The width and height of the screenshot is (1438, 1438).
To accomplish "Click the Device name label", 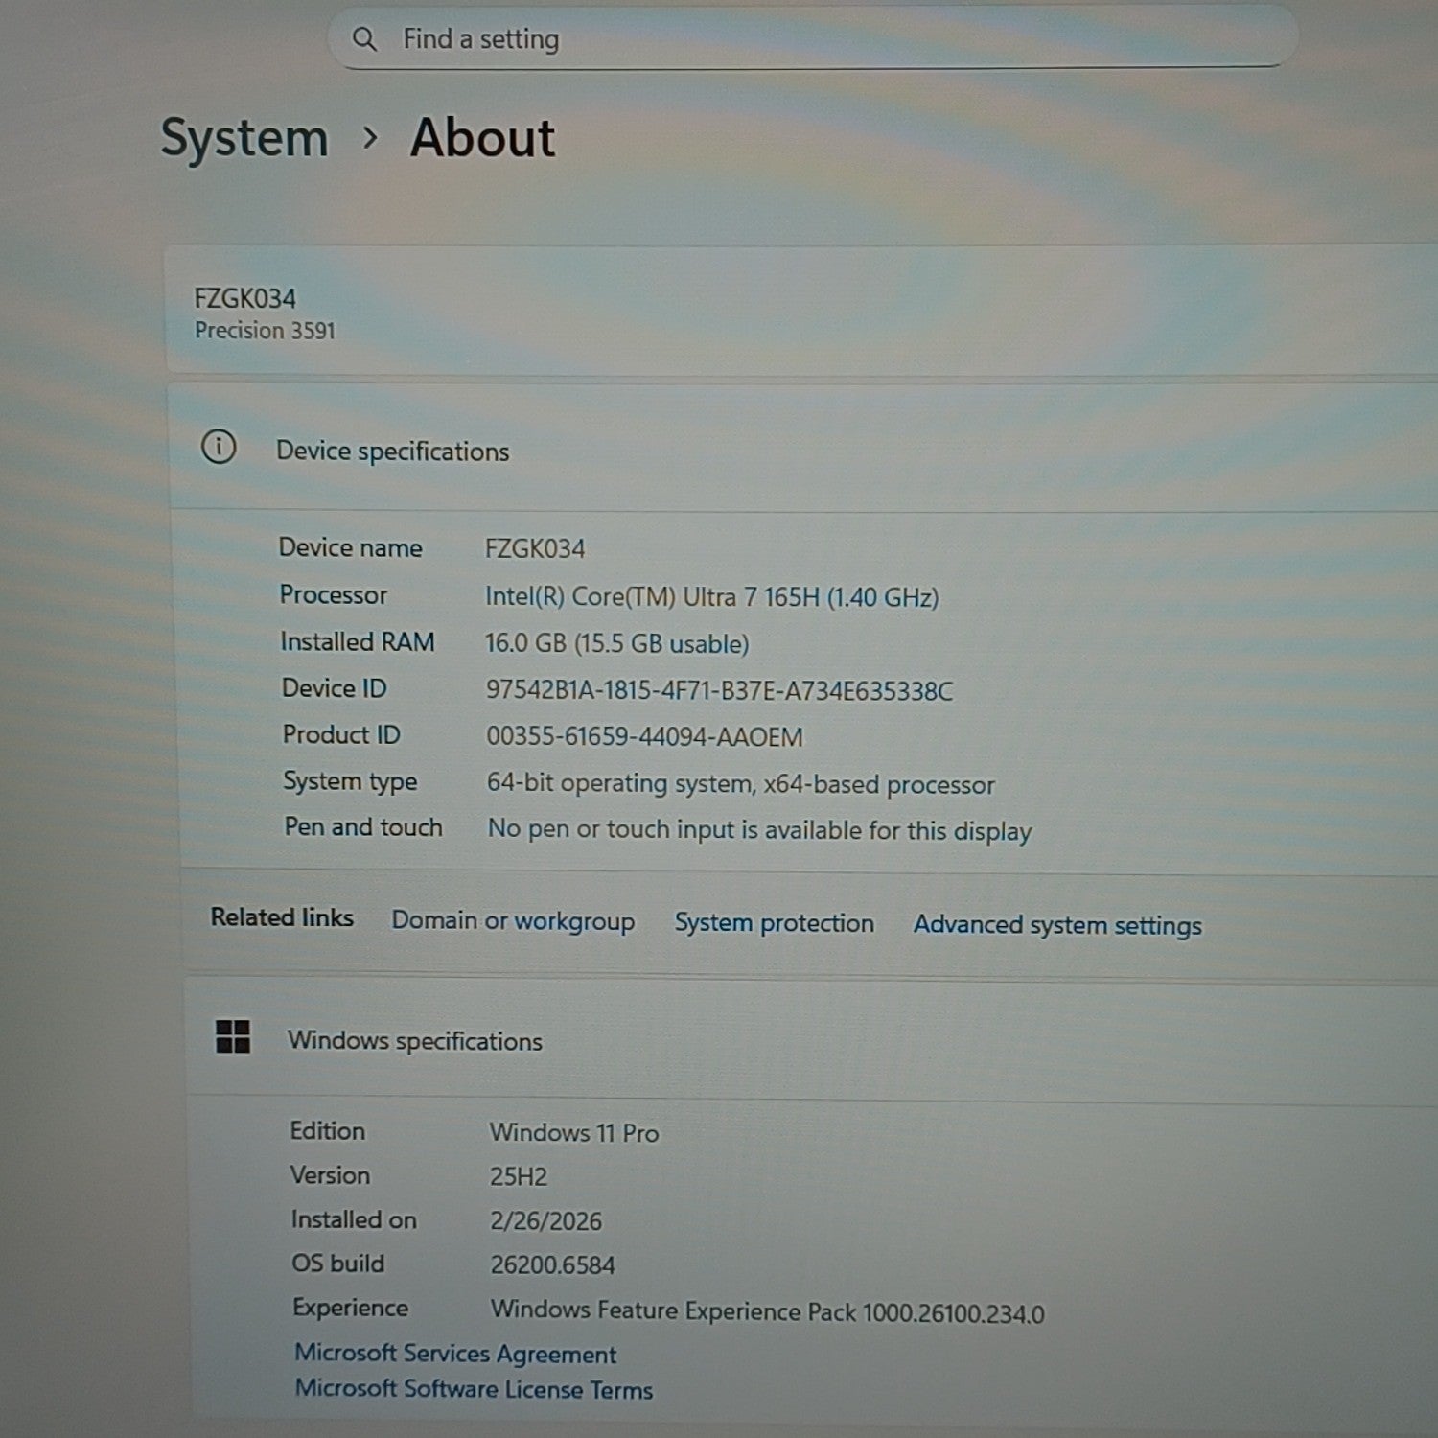I will pyautogui.click(x=350, y=548).
